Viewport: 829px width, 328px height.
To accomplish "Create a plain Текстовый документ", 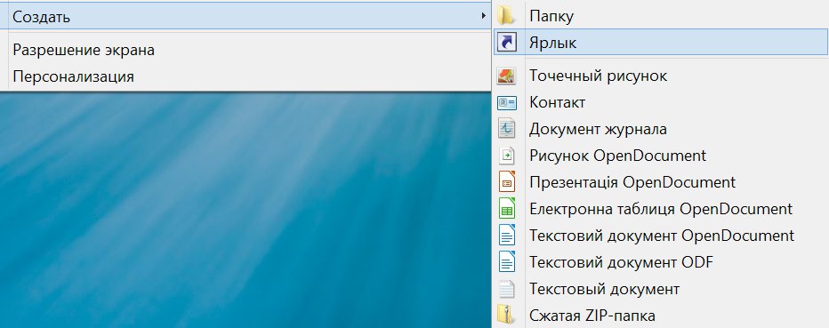I will point(661,290).
